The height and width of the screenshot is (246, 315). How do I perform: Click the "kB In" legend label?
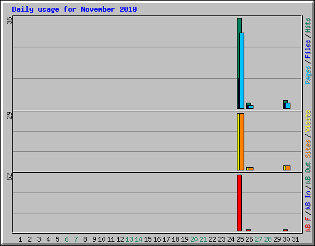308,200
